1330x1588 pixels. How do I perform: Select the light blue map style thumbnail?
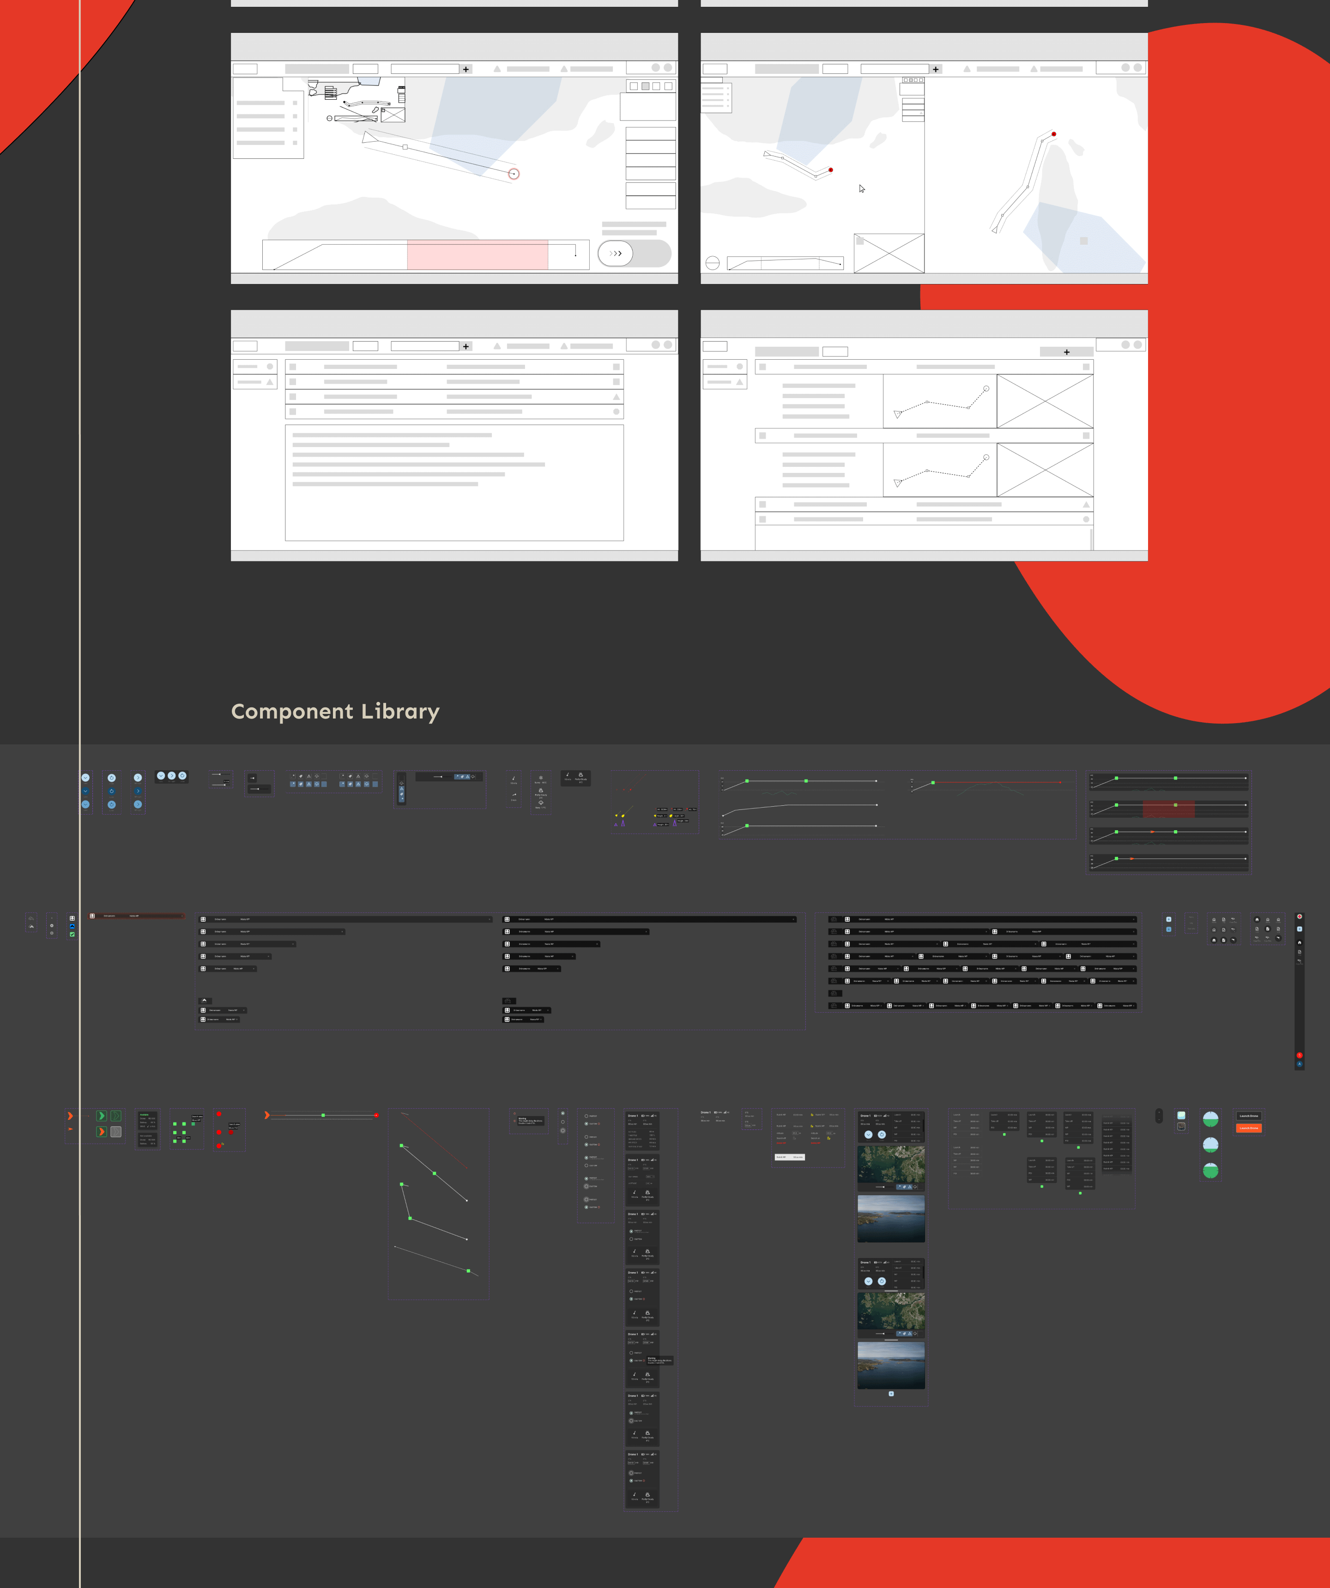(x=1181, y=1115)
